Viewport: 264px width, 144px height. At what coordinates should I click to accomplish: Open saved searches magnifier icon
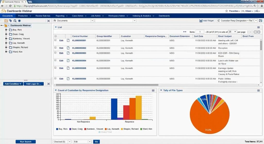pyautogui.click(x=15, y=21)
